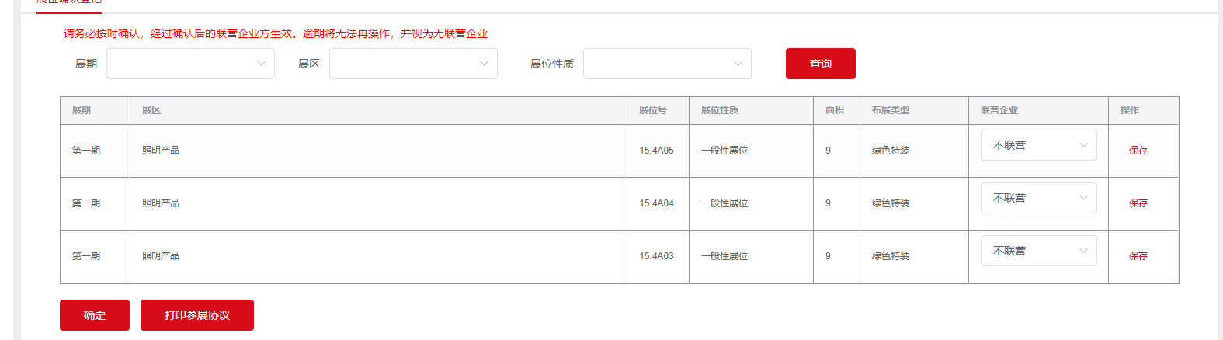Expand 联营企业 dropdown for booth 15.4A04
The width and height of the screenshot is (1223, 340).
1038,198
